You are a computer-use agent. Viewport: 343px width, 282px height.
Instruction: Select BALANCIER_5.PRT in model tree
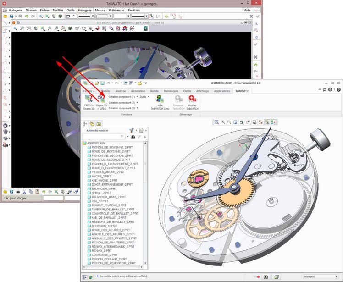(x=102, y=188)
